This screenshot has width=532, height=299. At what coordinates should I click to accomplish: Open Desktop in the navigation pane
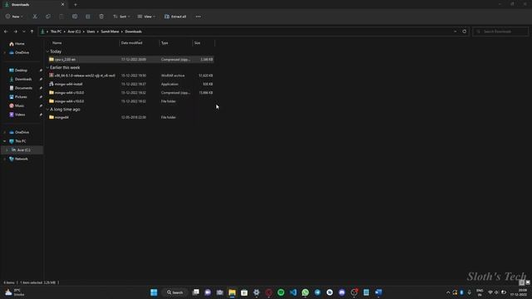(21, 70)
